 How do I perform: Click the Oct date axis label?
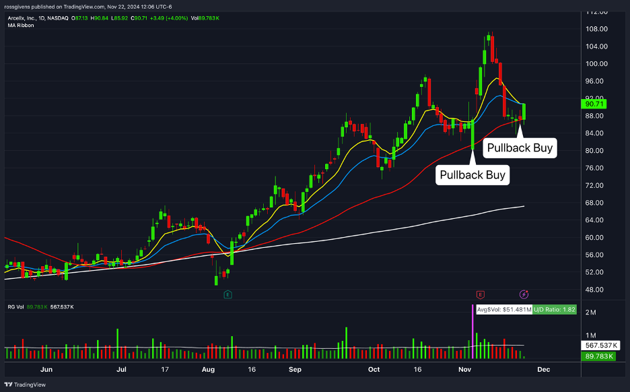tap(374, 369)
